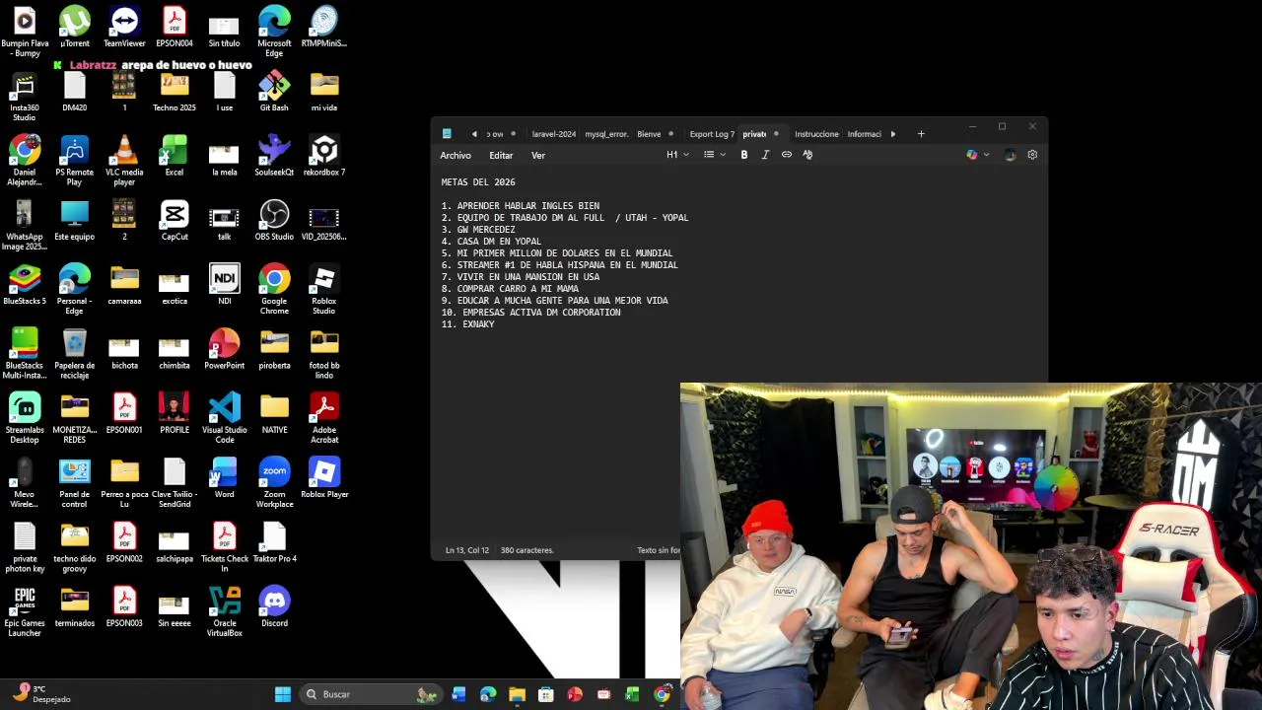Switch to the laravel-2024 tab
The height and width of the screenshot is (710, 1262).
click(553, 134)
